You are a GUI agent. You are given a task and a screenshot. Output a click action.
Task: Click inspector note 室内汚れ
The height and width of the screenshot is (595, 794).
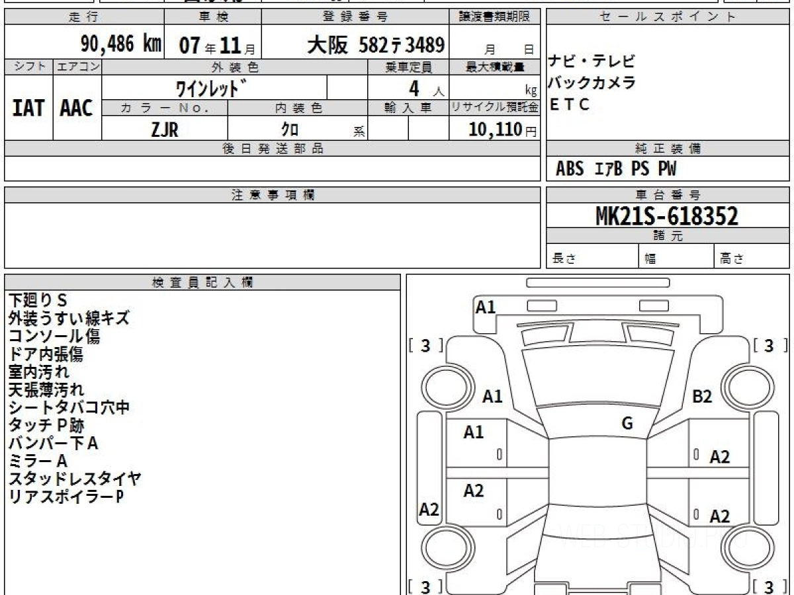(38, 372)
